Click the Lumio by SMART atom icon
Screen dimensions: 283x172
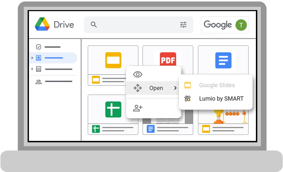pos(187,99)
